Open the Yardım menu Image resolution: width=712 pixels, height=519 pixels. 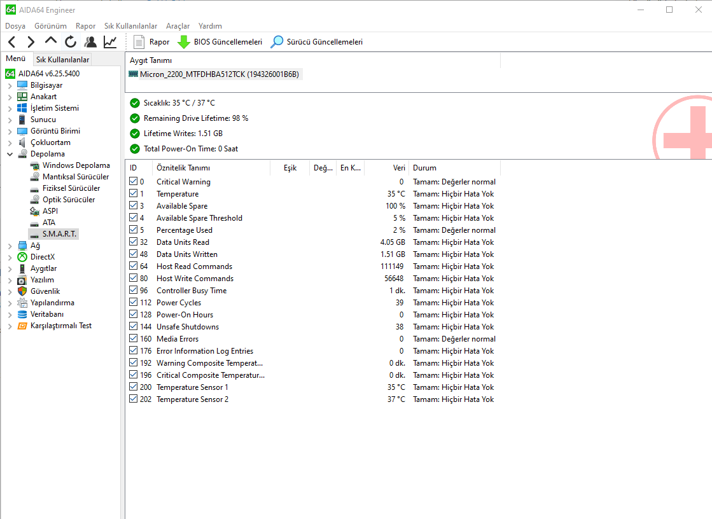(x=210, y=26)
